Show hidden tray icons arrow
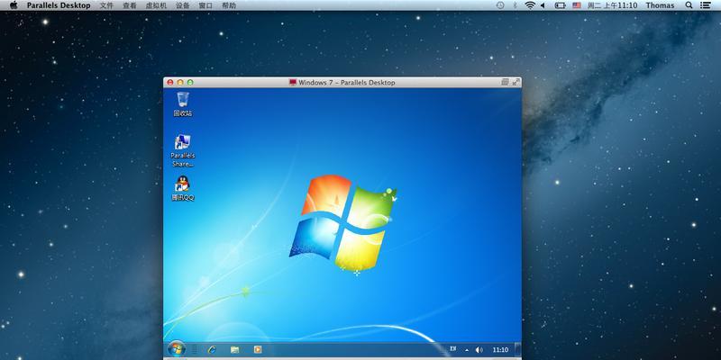Viewport: 721px width, 360px height. pos(467,350)
